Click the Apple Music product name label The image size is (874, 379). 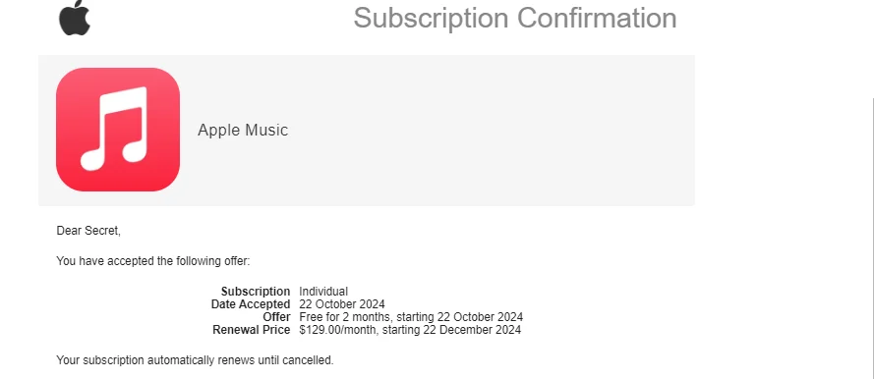tap(243, 131)
